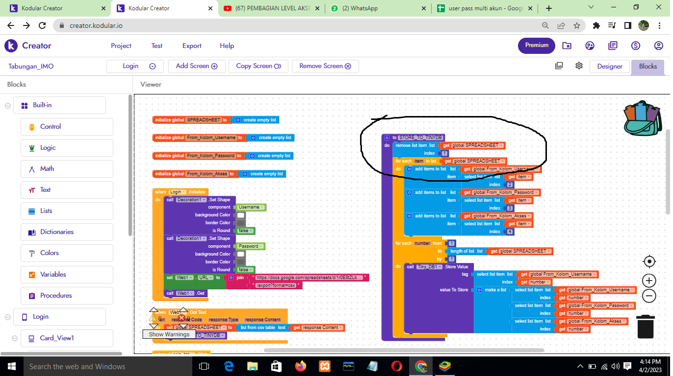Click the Windows search box
Image resolution: width=673 pixels, height=376 pixels.
(x=98, y=366)
